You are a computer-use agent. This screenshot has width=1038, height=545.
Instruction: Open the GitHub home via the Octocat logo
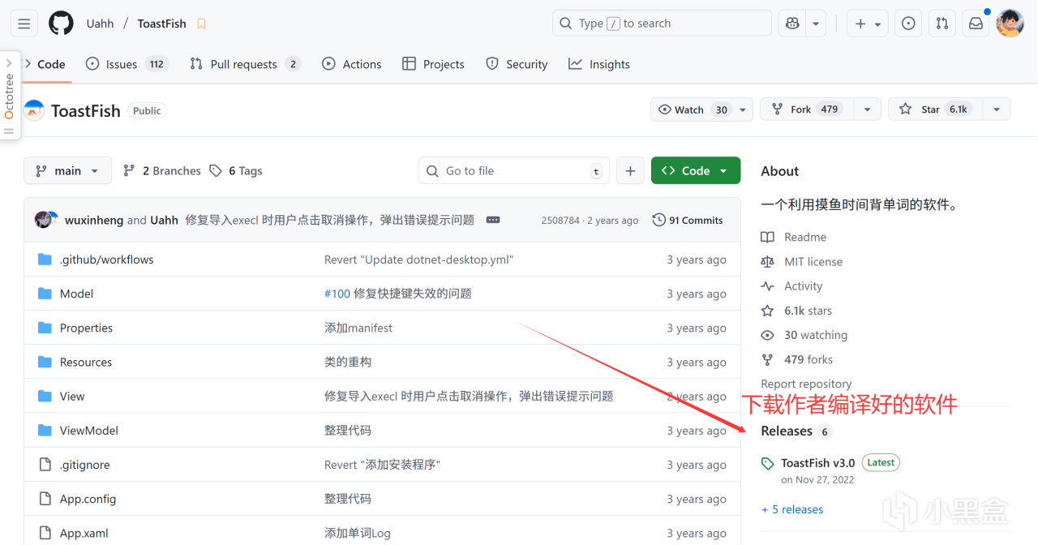coord(61,23)
